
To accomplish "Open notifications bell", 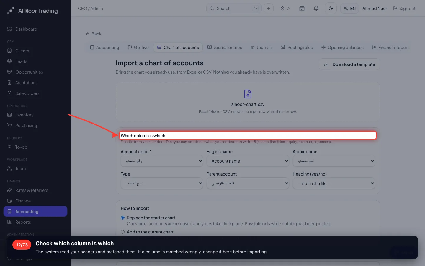I will 316,8.
